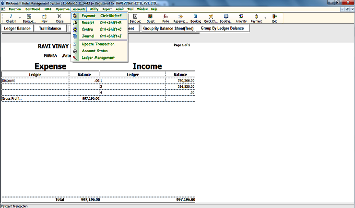
Task: Click the Checkin toolbar icon
Action: point(11,18)
